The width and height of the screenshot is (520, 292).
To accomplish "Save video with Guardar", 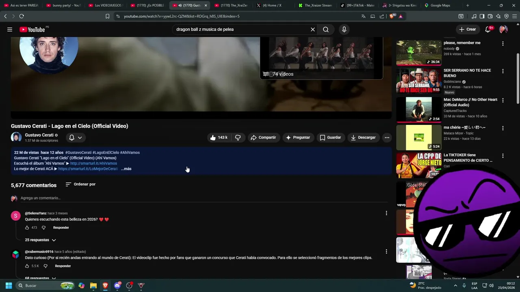I will point(330,137).
